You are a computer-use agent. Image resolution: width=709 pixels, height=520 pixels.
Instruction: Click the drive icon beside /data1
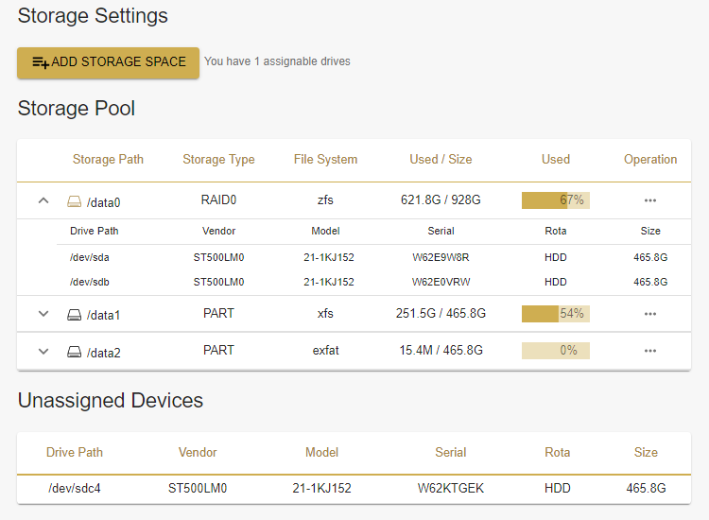pyautogui.click(x=74, y=315)
